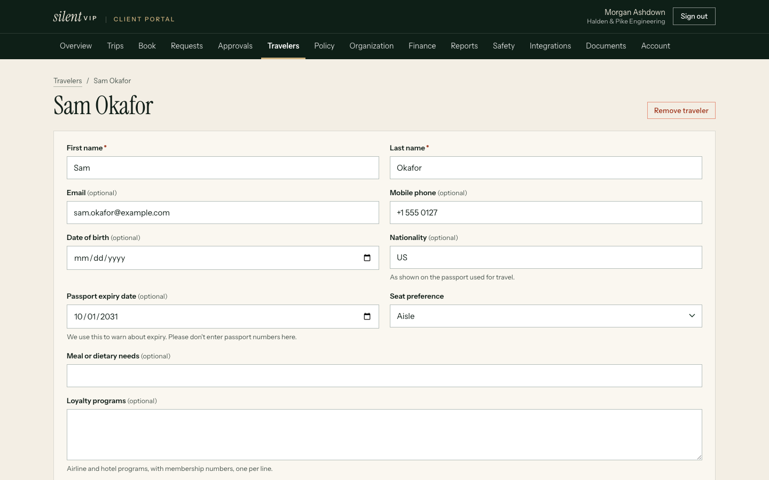Focus the Meal or dietary needs field

384,376
